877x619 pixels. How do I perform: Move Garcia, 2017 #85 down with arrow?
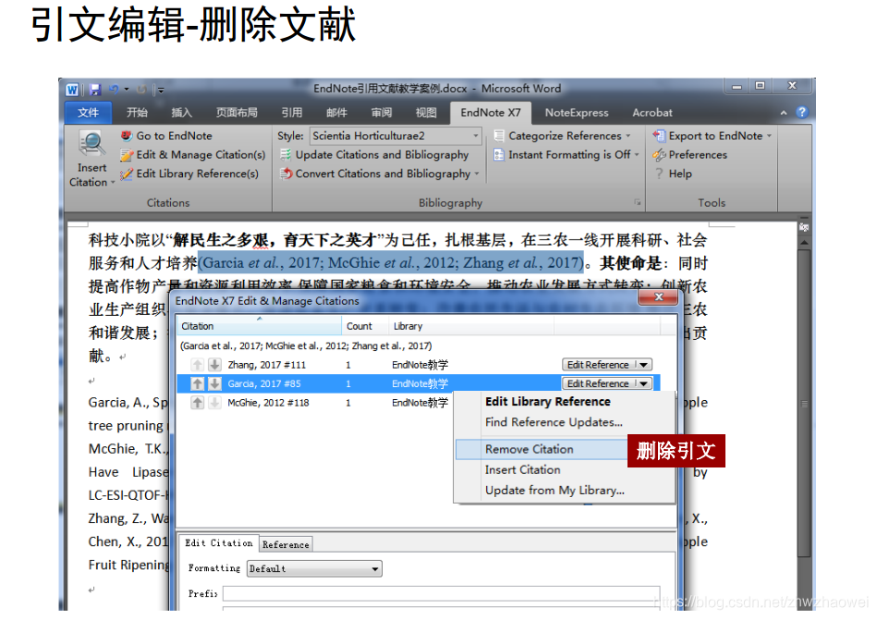point(214,383)
